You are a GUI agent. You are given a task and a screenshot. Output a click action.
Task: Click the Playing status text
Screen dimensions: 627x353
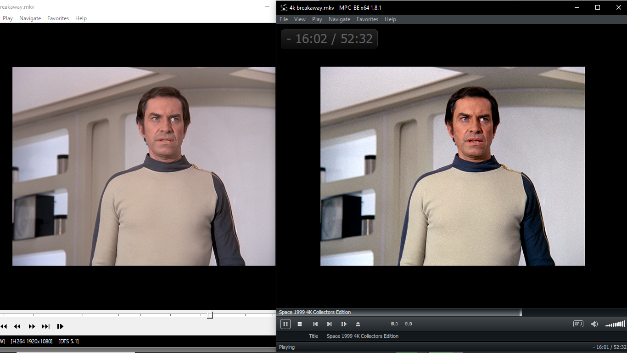click(x=287, y=347)
